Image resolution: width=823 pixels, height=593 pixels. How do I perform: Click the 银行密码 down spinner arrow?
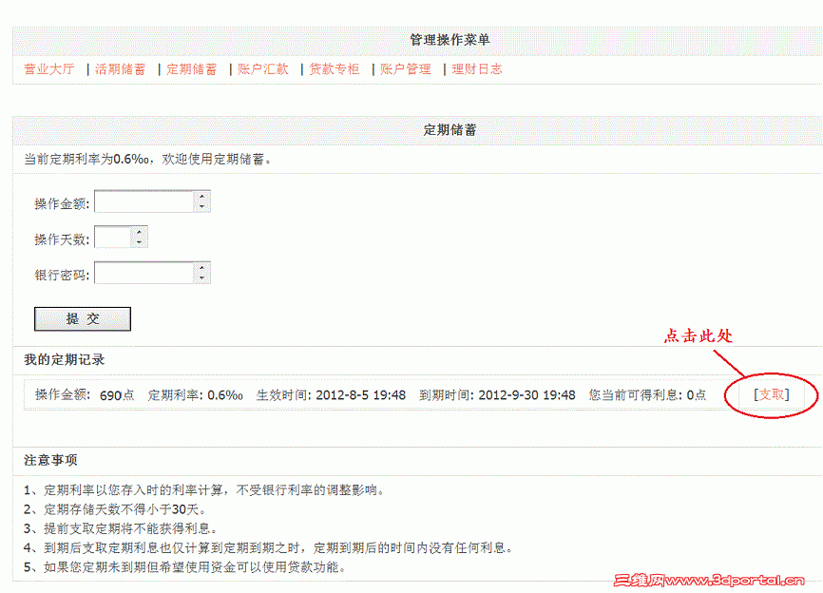(x=203, y=277)
